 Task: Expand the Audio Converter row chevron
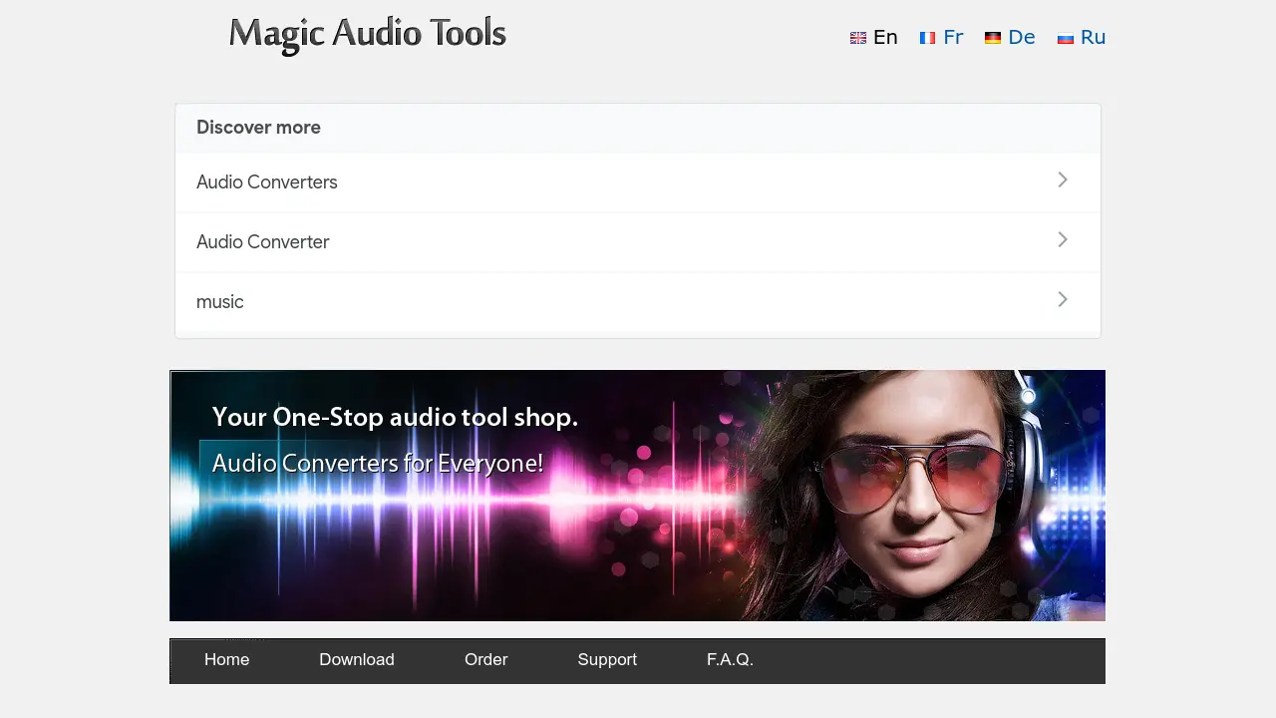click(1062, 240)
